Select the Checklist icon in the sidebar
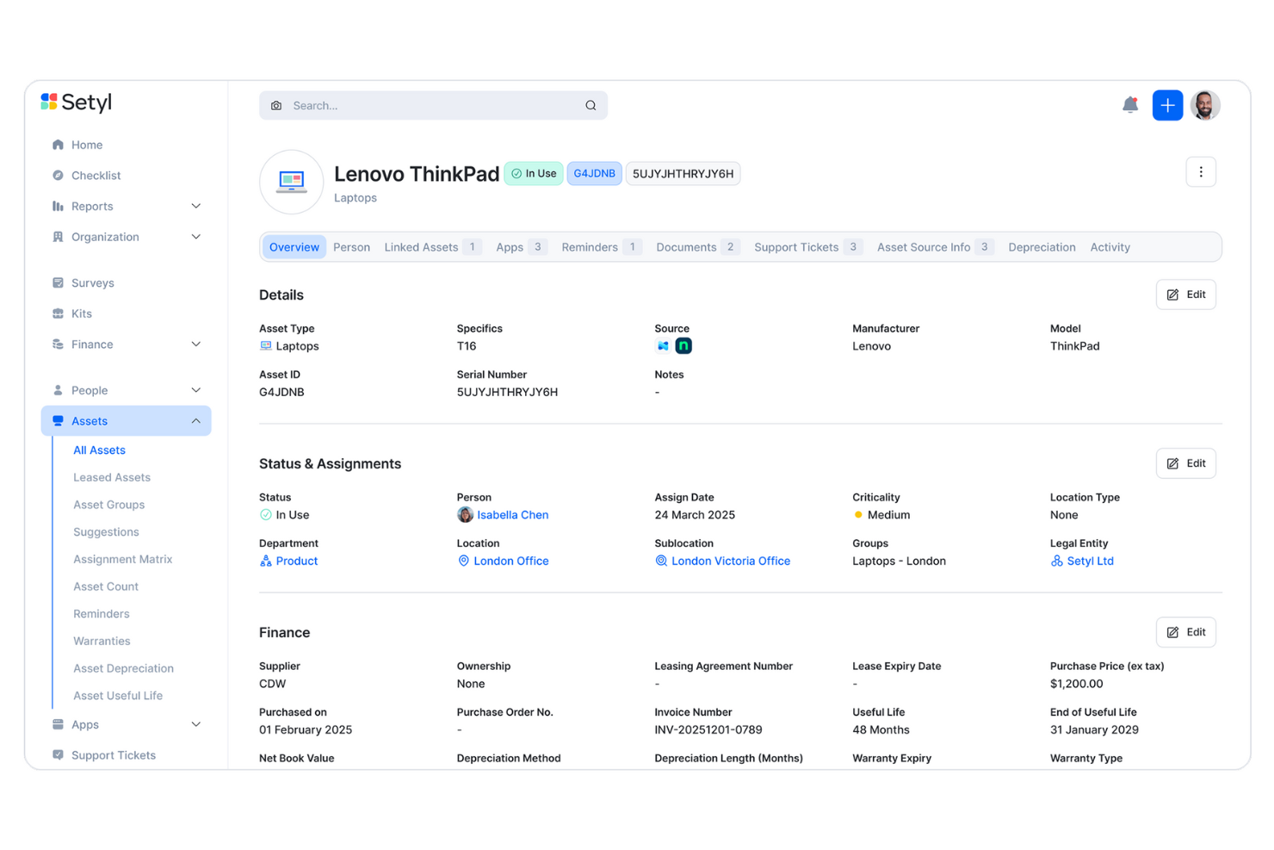1274x850 pixels. (x=59, y=175)
